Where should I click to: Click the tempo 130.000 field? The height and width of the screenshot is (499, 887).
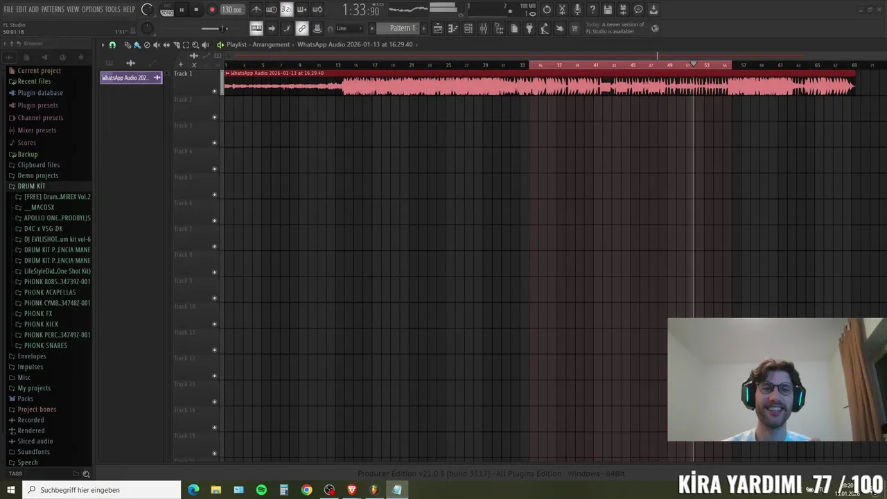[x=232, y=10]
